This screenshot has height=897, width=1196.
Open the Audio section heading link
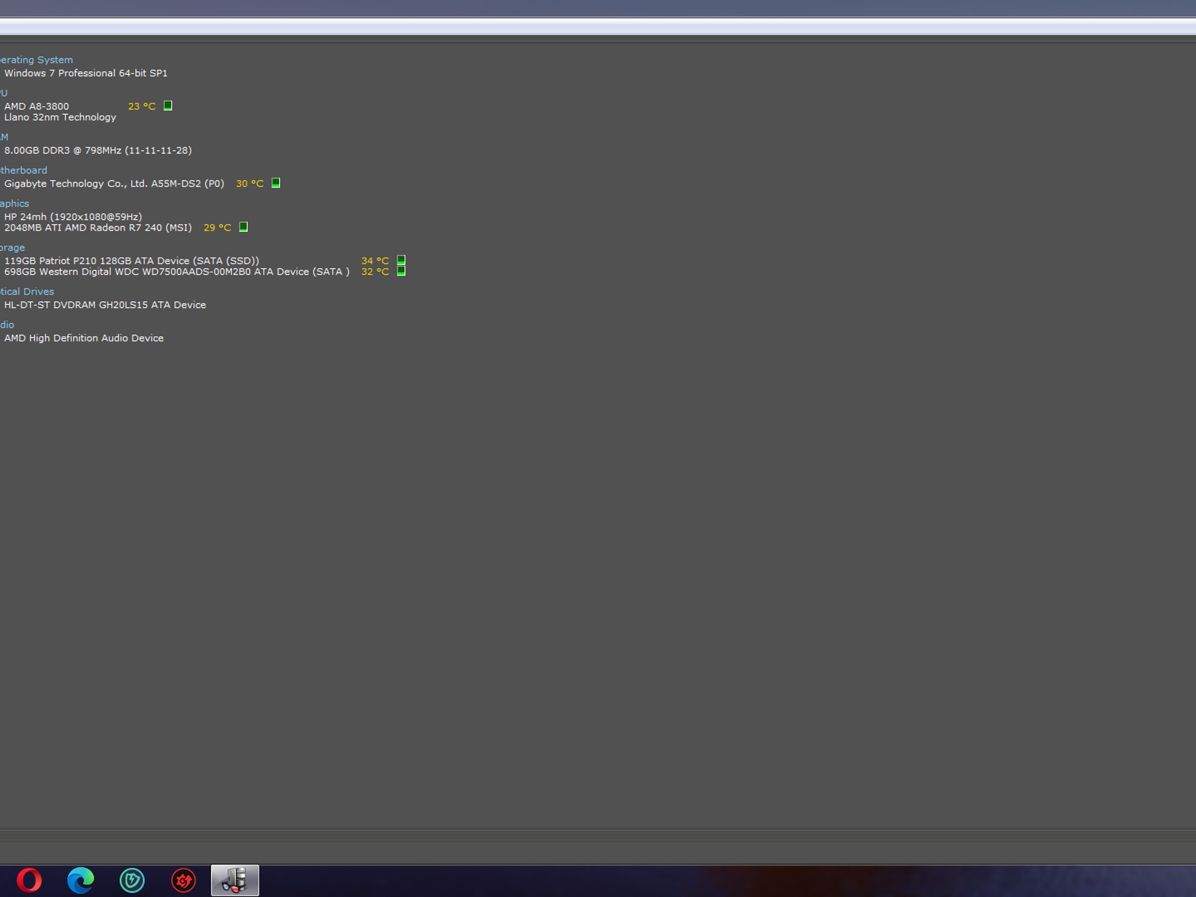tap(7, 325)
